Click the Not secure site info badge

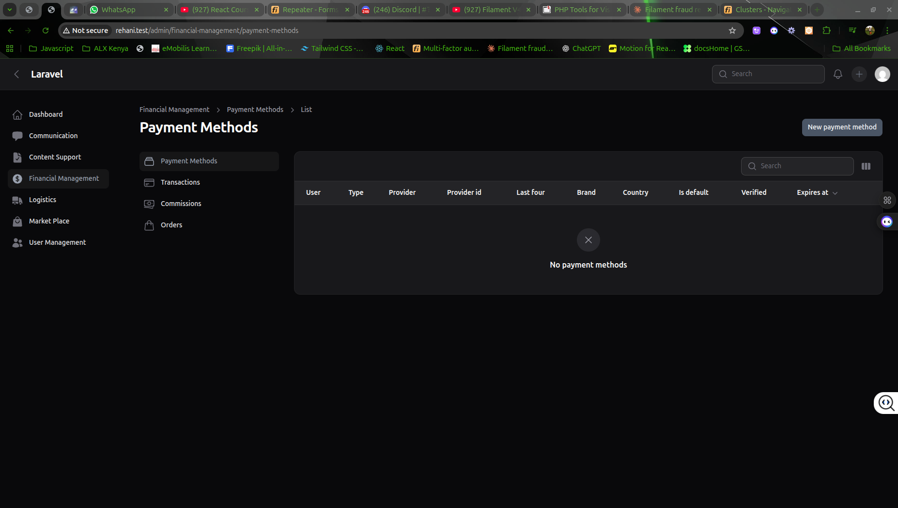(86, 31)
